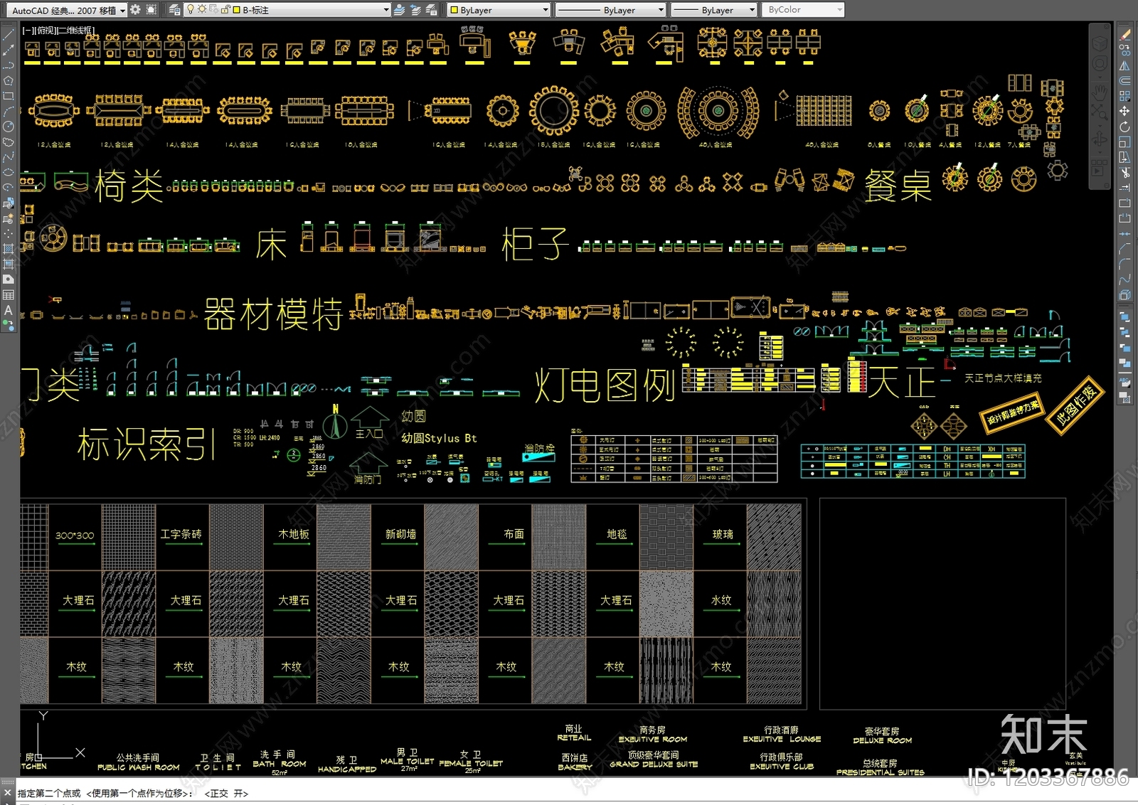1138x805 pixels.
Task: Open the 俯视 view controls menu
Action: click(46, 31)
